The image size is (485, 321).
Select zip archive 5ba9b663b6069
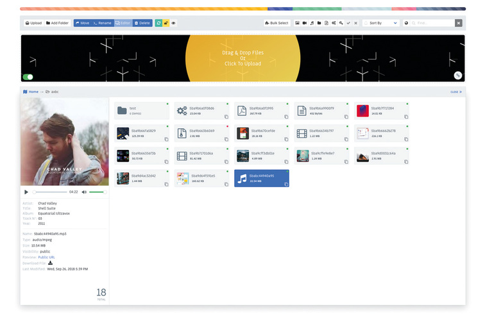[x=201, y=133]
